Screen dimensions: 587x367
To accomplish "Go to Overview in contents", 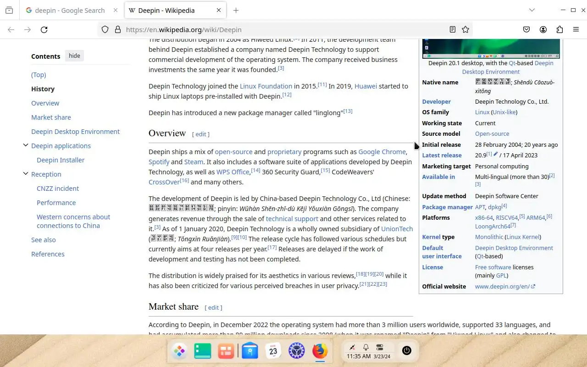I will tap(45, 103).
